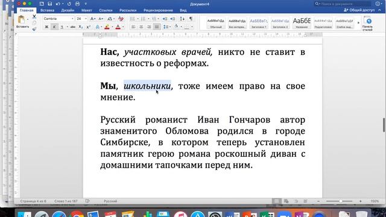The image size is (386, 217).
Task: Click the zoom slider handle
Action: click(341, 201)
